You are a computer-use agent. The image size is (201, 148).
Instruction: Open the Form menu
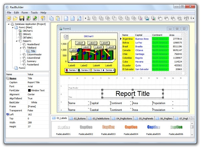[x=25, y=13]
